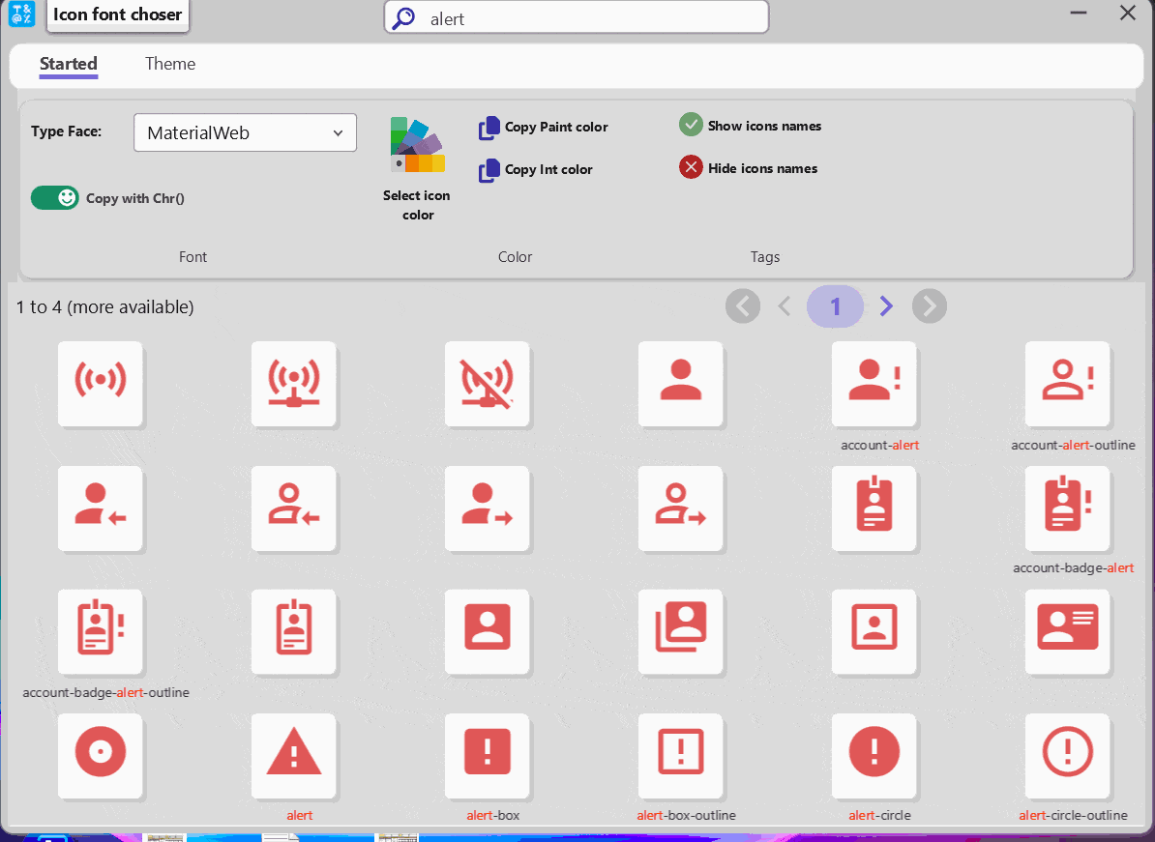Open the Type Face MaterialWeb dropdown
1155x842 pixels.
click(x=246, y=132)
